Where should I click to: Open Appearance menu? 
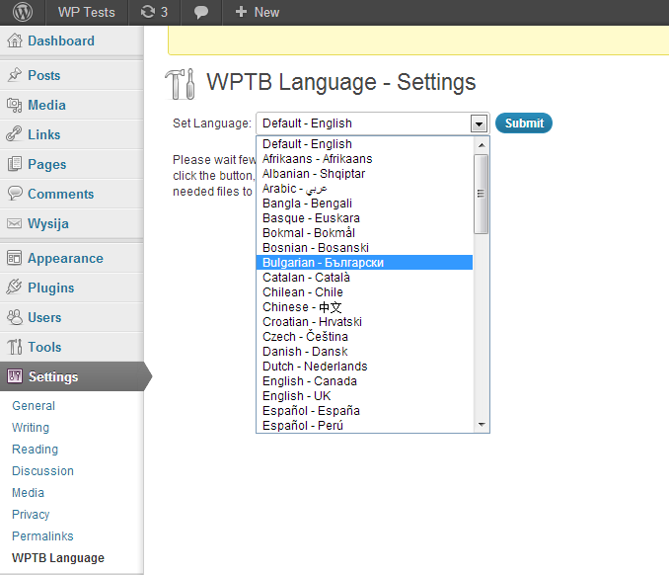pyautogui.click(x=65, y=258)
